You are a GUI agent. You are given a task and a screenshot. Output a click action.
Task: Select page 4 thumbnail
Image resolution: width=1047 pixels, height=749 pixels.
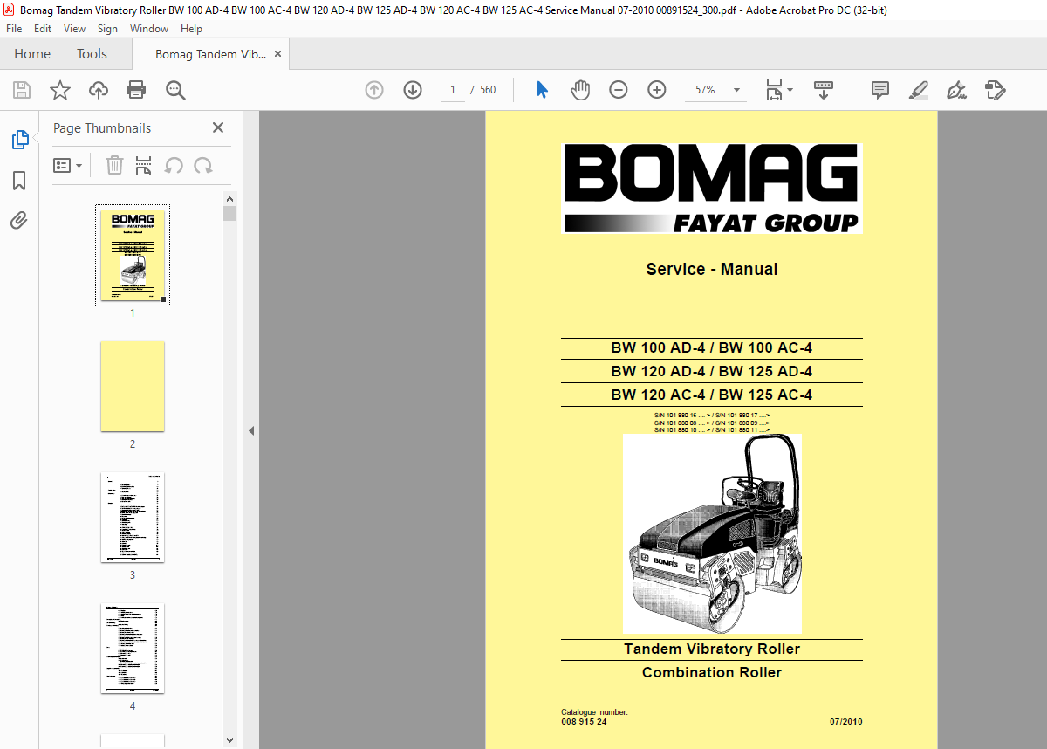[133, 649]
